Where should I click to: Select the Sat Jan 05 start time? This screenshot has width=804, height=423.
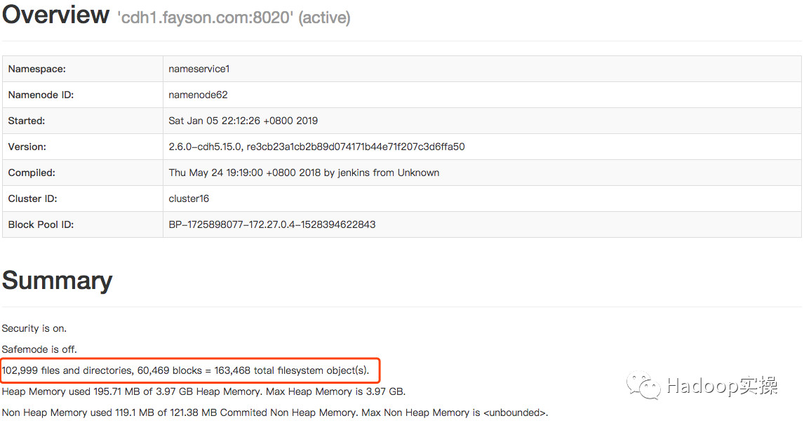pos(243,121)
